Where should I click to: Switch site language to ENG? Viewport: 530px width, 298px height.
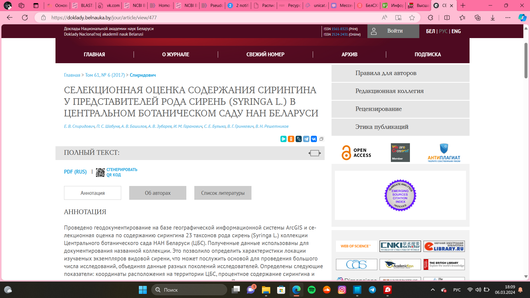(x=456, y=31)
